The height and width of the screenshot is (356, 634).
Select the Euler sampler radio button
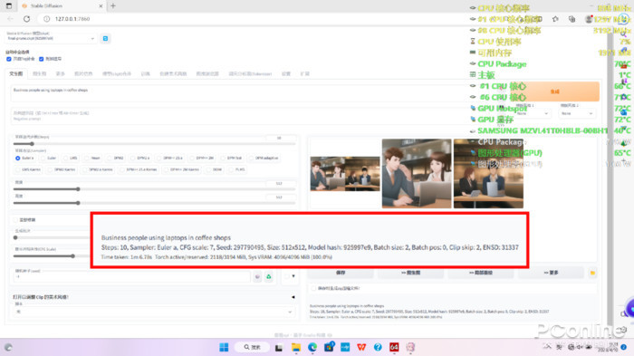[43, 159]
